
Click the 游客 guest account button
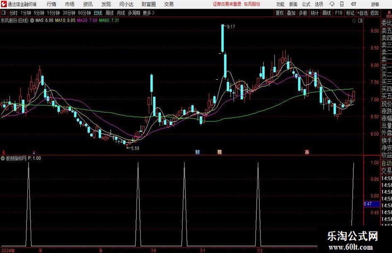pyautogui.click(x=375, y=4)
